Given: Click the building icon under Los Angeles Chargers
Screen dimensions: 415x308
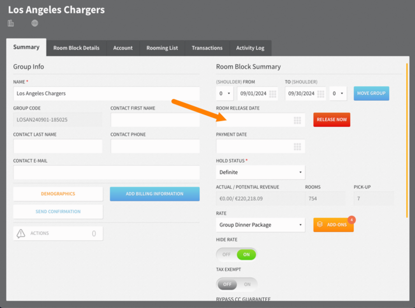Looking at the screenshot, I should point(10,23).
